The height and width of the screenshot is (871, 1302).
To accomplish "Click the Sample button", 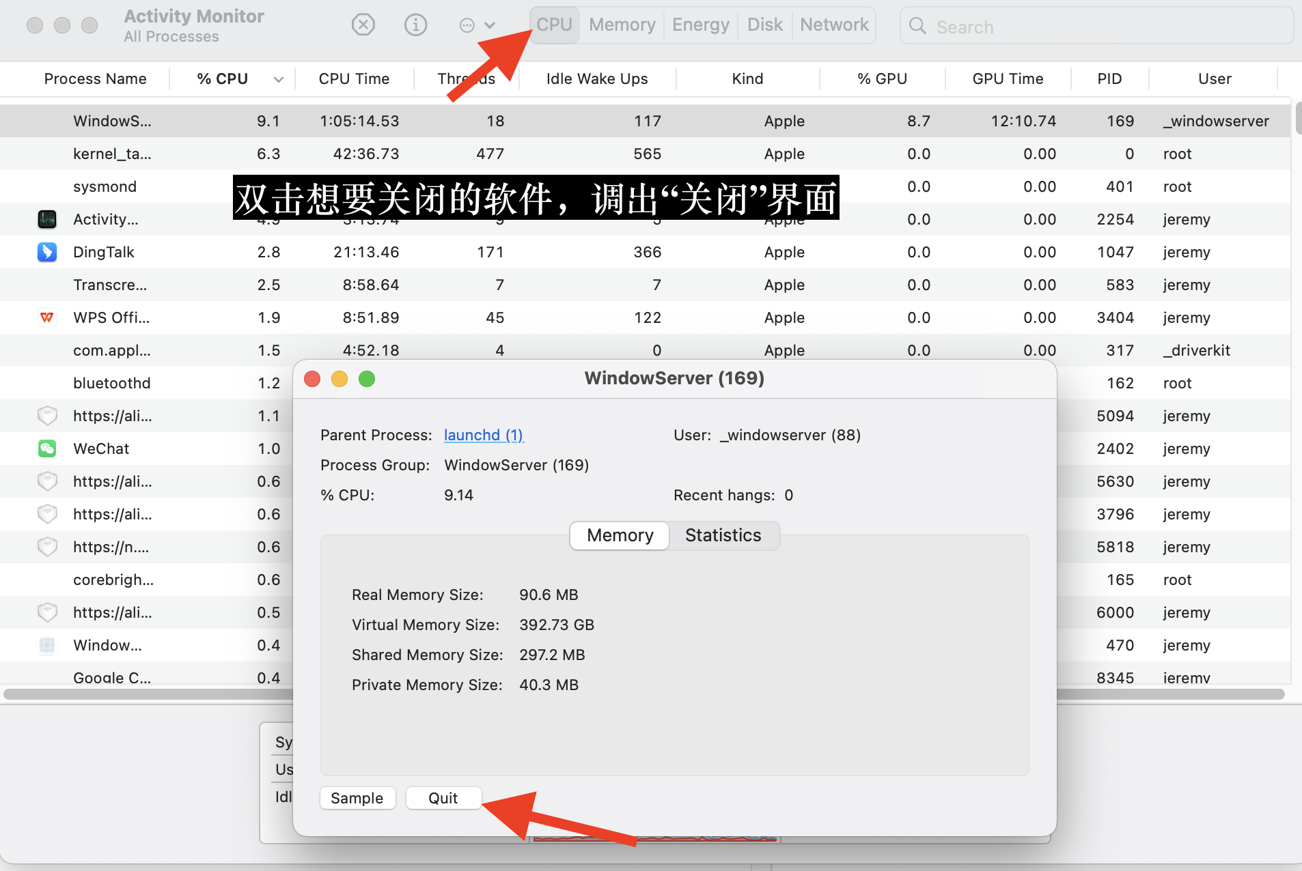I will point(357,798).
